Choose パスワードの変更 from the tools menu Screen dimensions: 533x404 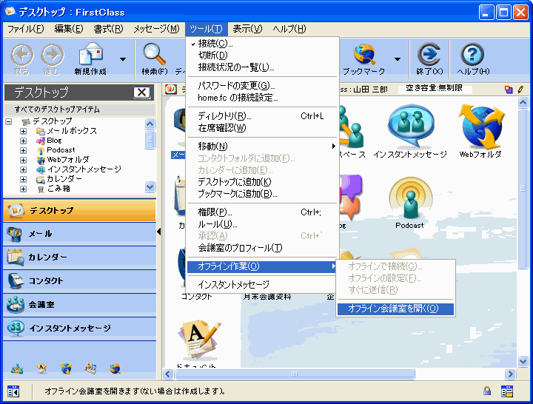point(236,86)
